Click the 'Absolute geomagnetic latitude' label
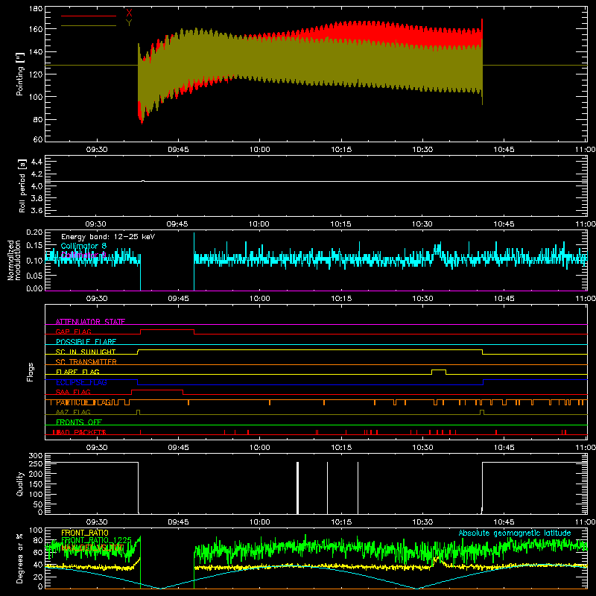The image size is (596, 596). pos(515,533)
